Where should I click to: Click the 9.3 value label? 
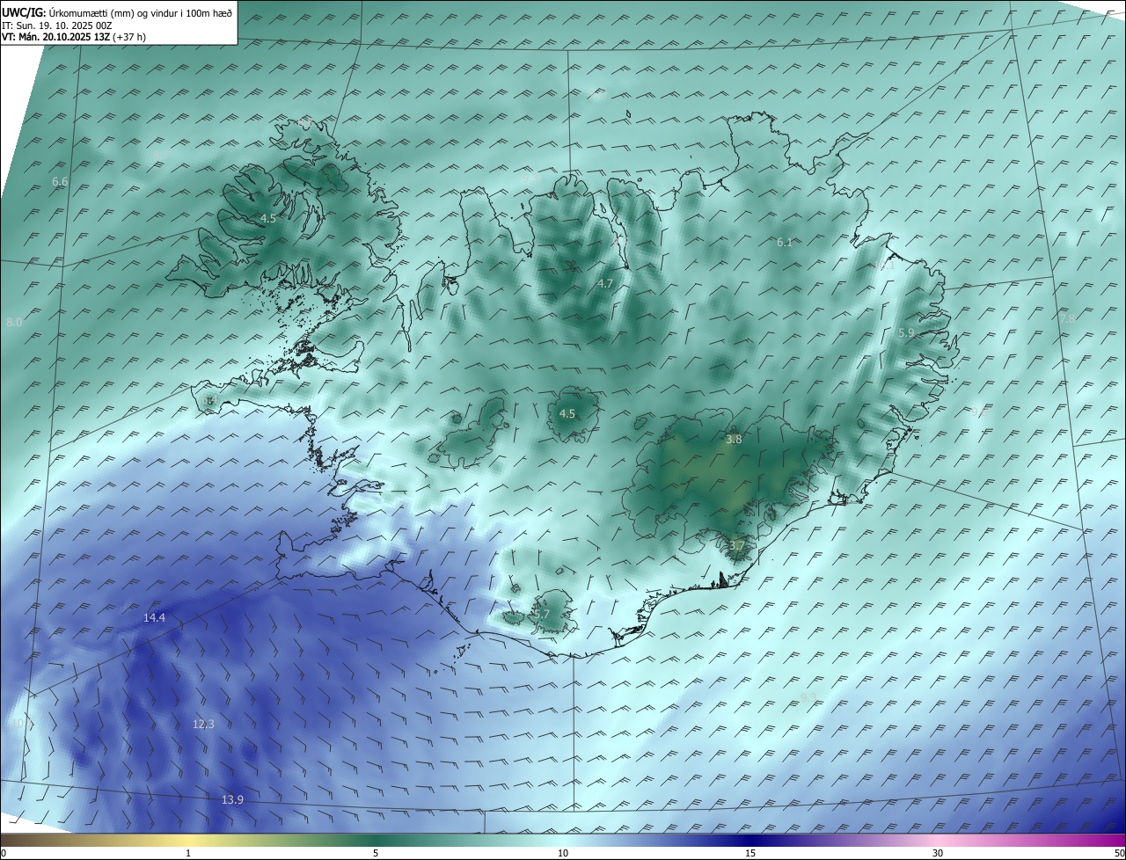point(808,697)
